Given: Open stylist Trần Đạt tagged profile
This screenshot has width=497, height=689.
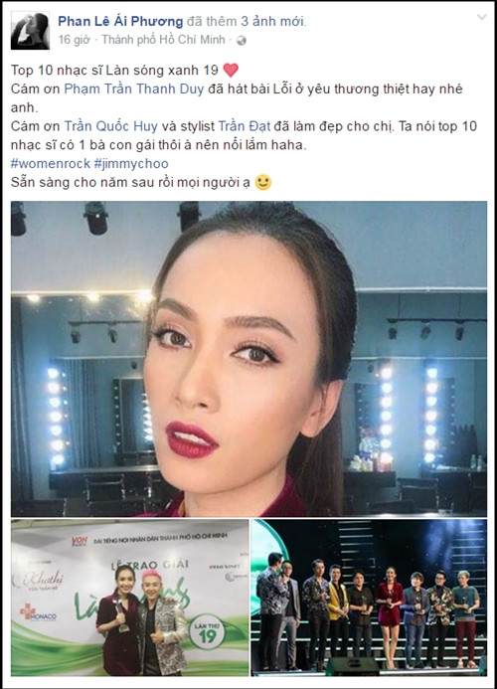Looking at the screenshot, I should point(245,126).
